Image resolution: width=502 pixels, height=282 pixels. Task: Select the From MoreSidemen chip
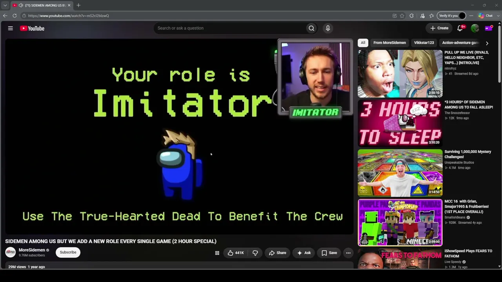(x=389, y=43)
